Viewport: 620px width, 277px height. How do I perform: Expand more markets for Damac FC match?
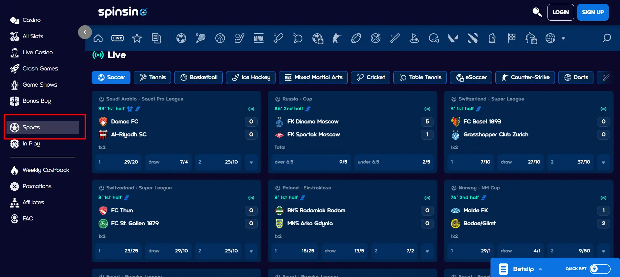click(251, 162)
